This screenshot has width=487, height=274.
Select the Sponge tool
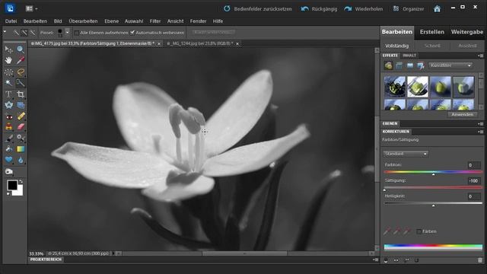pyautogui.click(x=8, y=171)
